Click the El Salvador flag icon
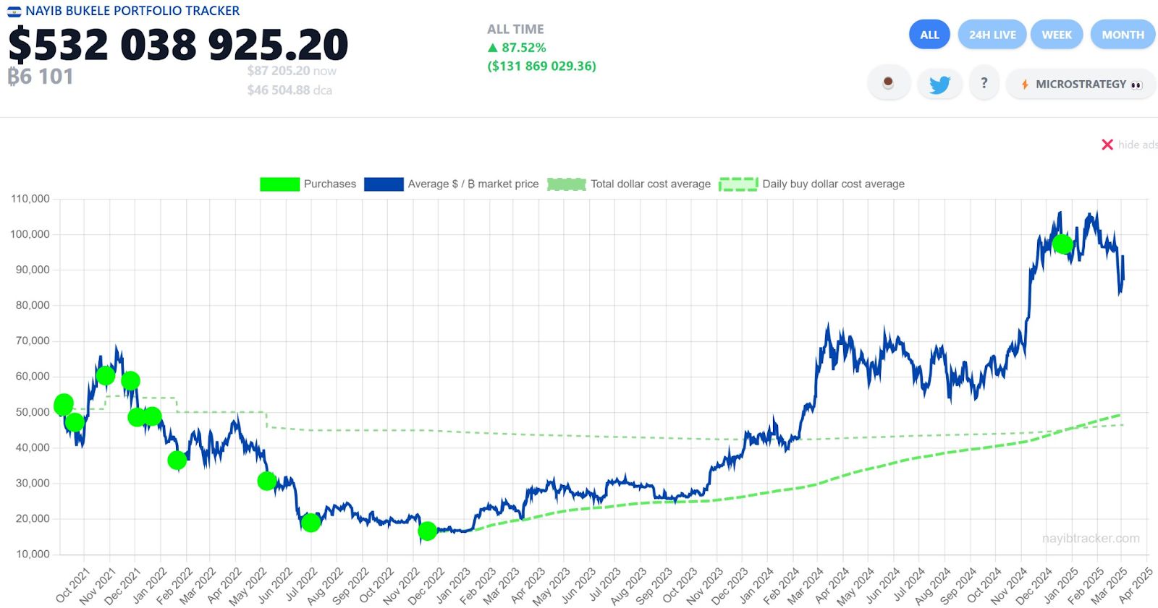 [14, 11]
